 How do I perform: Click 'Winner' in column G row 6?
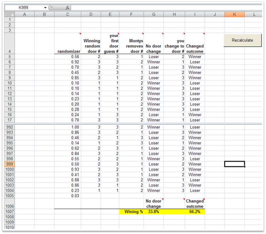point(154,62)
